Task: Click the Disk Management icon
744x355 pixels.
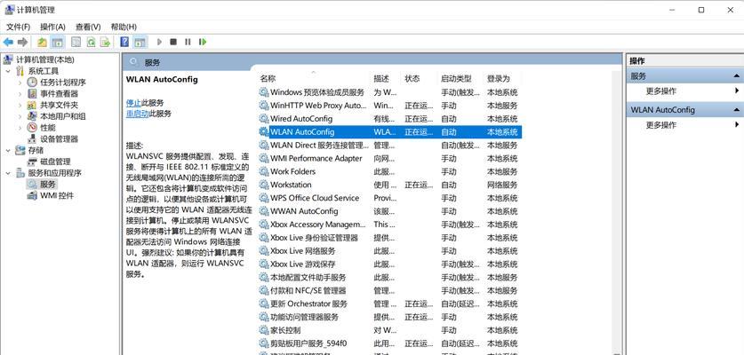Action: coord(32,162)
